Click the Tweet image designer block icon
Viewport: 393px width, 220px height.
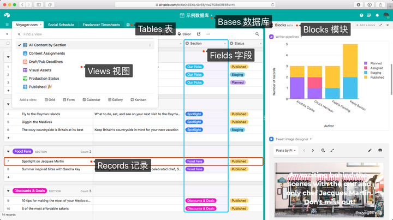point(271,139)
